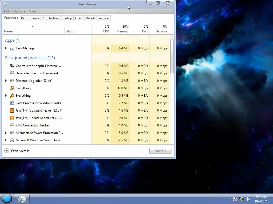Sort by the Memory column header
Viewport: 273px width, 204px height.
121,29
